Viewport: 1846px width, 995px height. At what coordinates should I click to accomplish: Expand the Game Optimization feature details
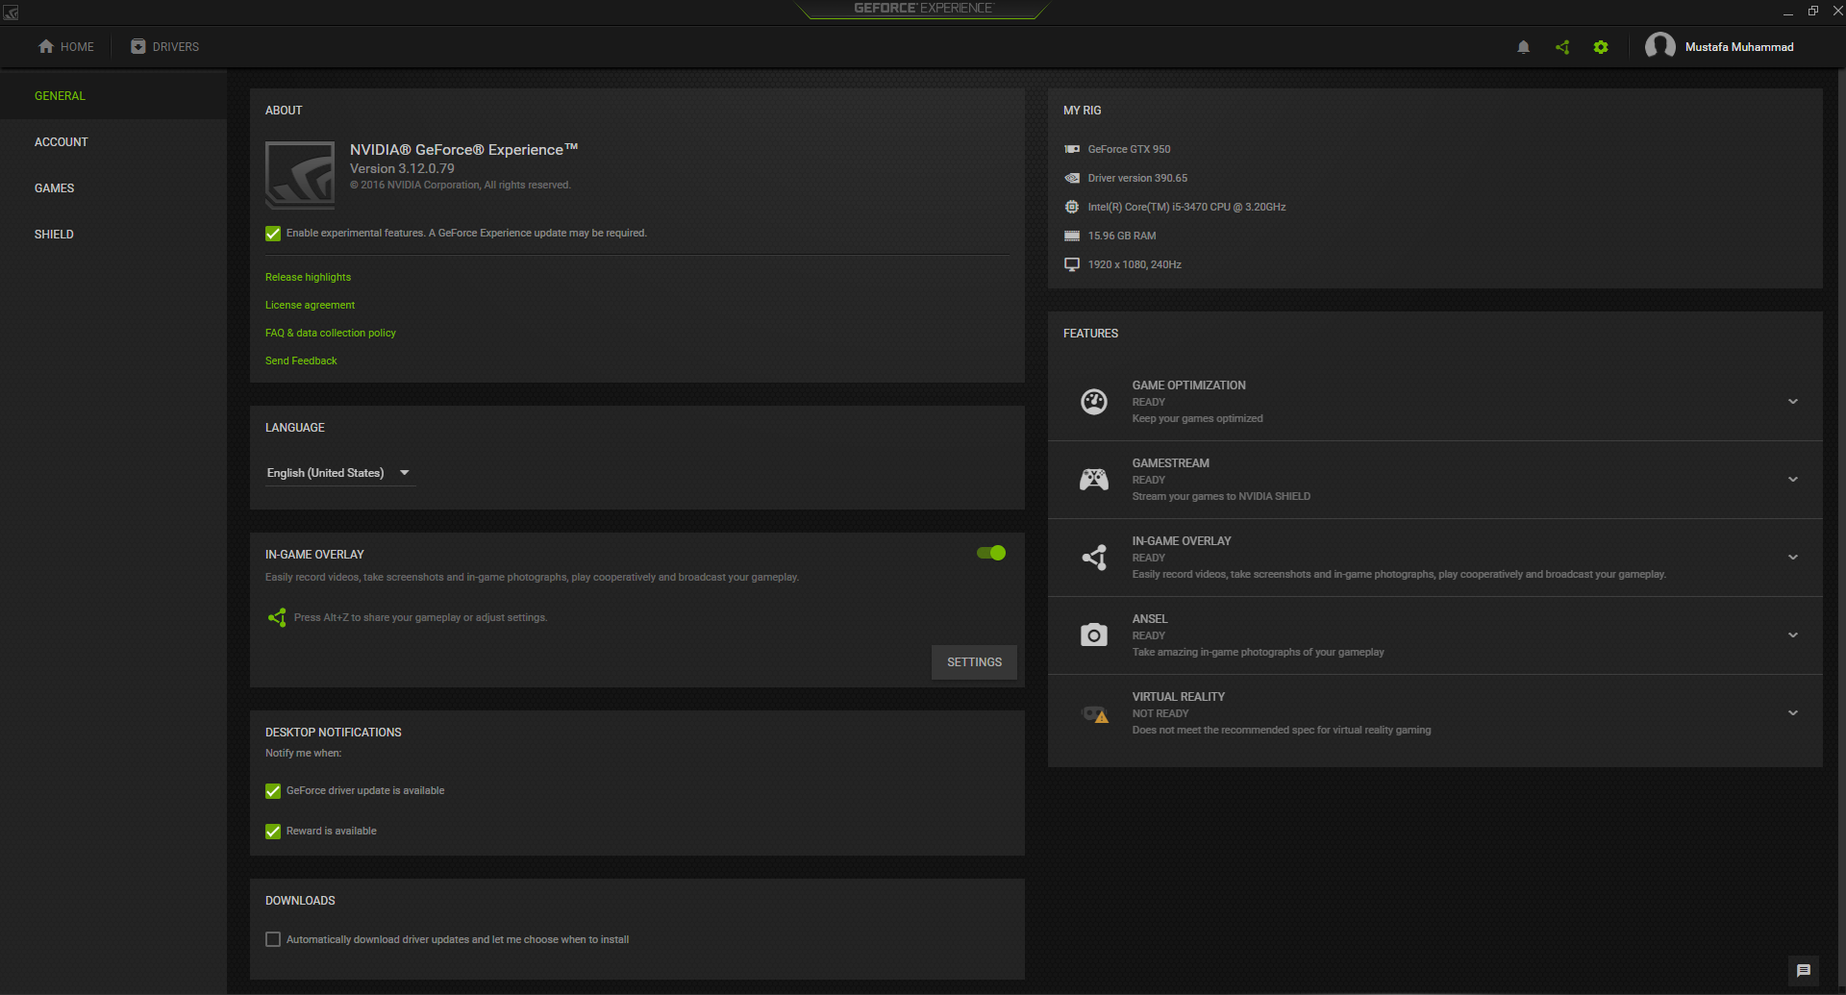pos(1793,402)
